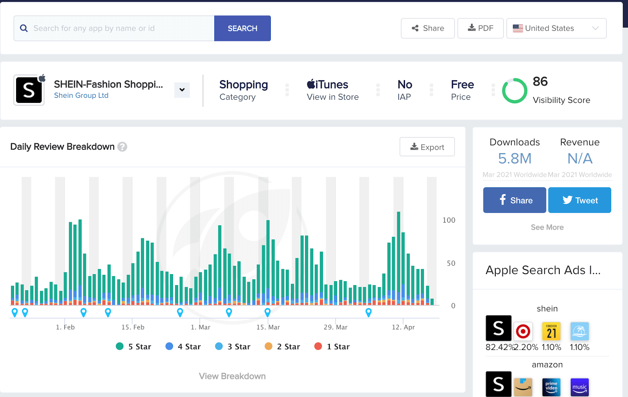Expand the app selector chevron dropdown
The image size is (628, 397).
click(182, 90)
